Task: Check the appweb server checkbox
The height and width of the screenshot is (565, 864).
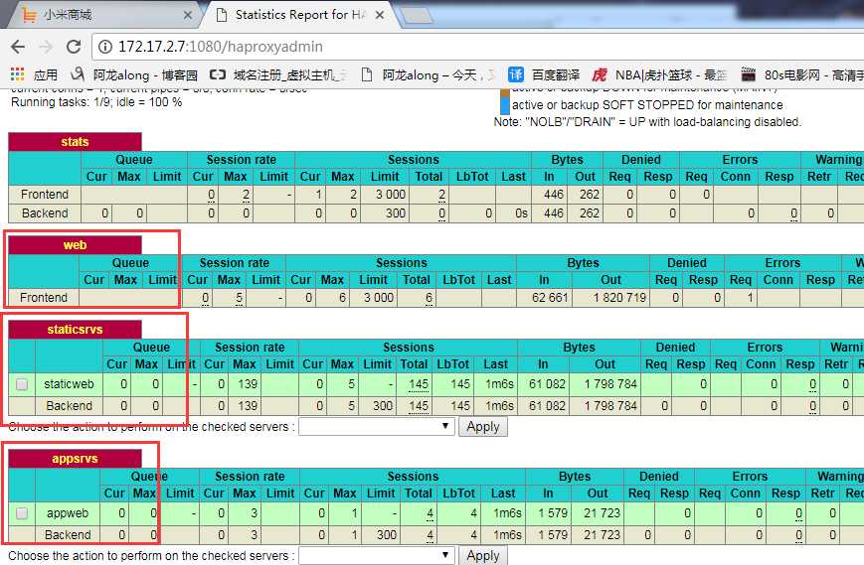Action: (x=22, y=513)
